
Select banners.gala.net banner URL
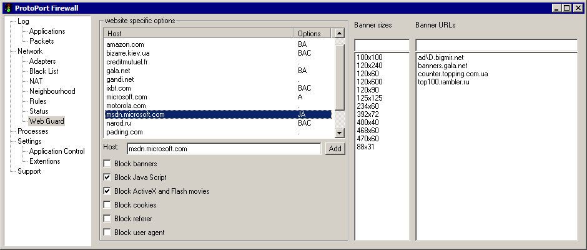(442, 66)
